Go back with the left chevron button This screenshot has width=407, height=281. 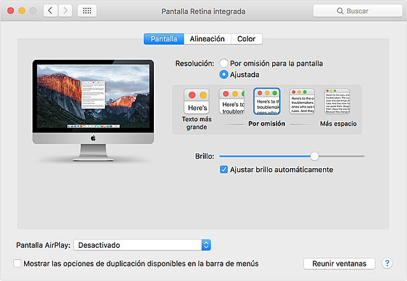(50, 11)
